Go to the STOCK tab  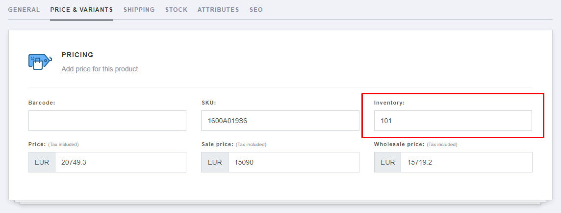(x=177, y=10)
